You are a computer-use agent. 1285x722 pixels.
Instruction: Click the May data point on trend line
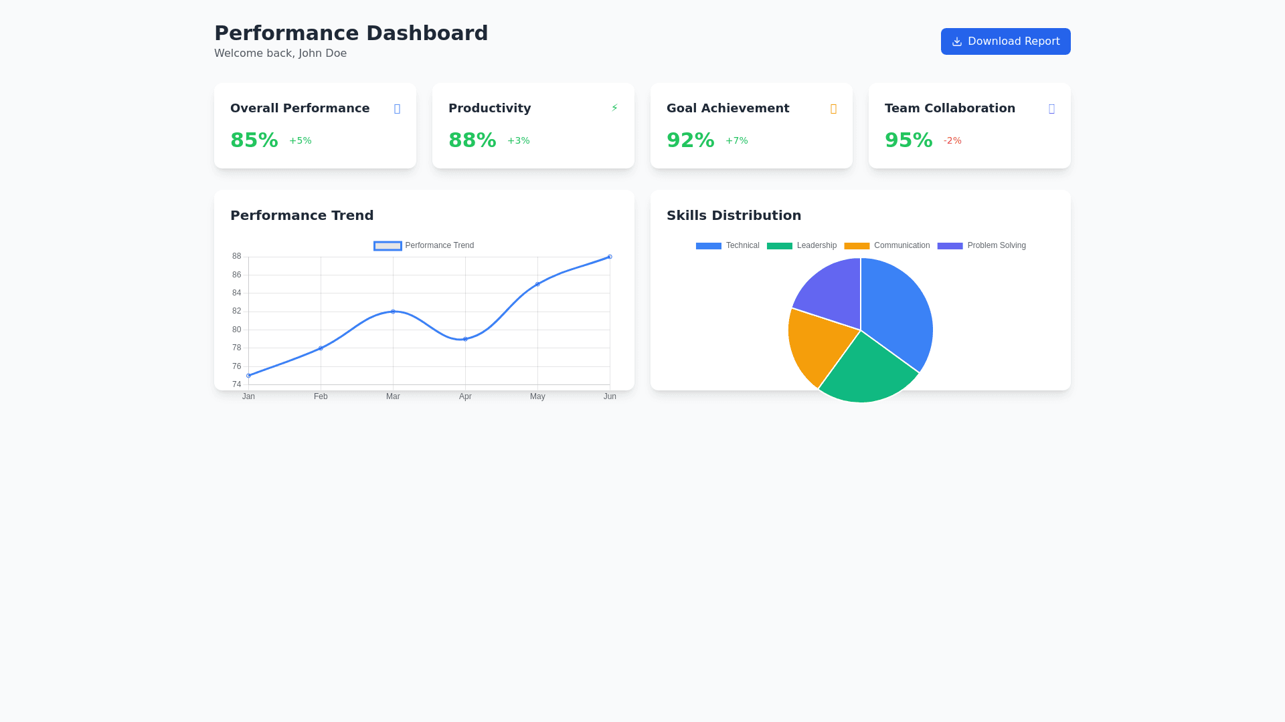(x=537, y=284)
